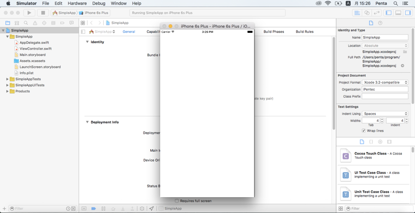
Task: Switch to the Standard editor
Action: pos(357,13)
